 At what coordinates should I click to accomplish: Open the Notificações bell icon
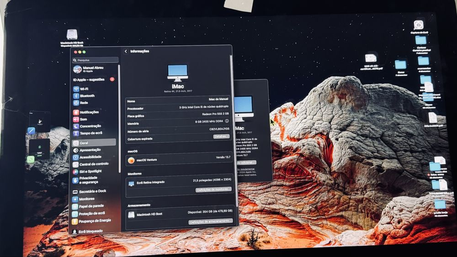76,112
